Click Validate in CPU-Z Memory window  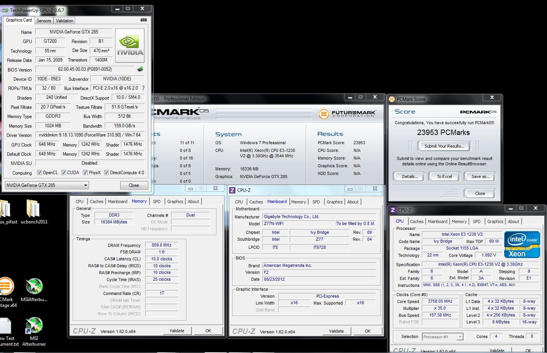[x=177, y=331]
